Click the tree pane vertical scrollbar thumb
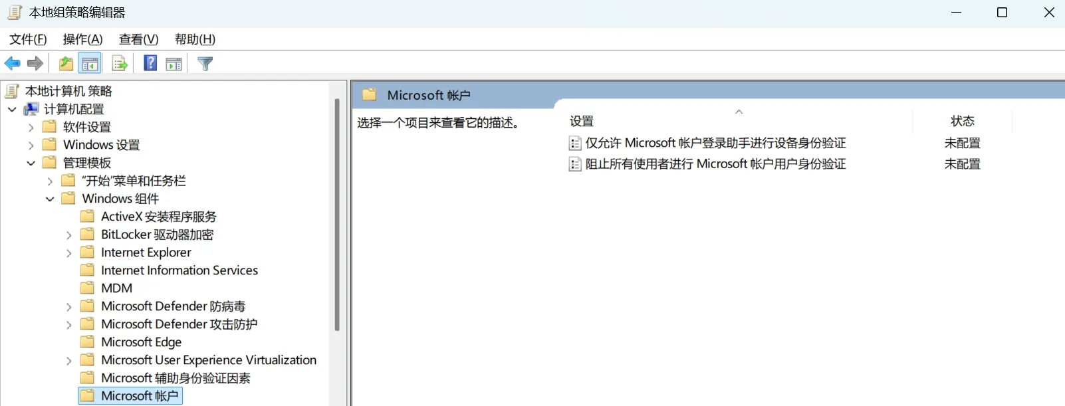The image size is (1065, 406). pos(337,214)
